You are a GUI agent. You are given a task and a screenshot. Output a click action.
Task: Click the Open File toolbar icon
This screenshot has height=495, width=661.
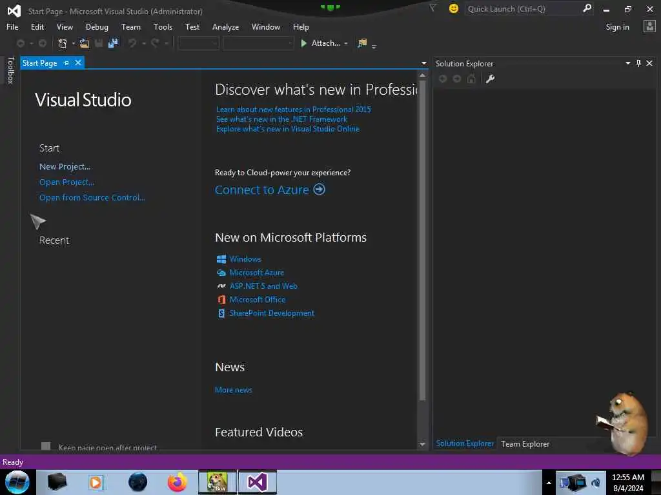tap(85, 43)
